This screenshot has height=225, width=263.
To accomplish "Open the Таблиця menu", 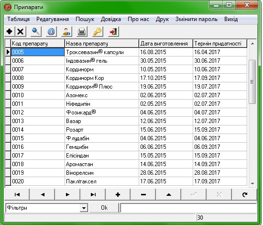I will pos(19,19).
